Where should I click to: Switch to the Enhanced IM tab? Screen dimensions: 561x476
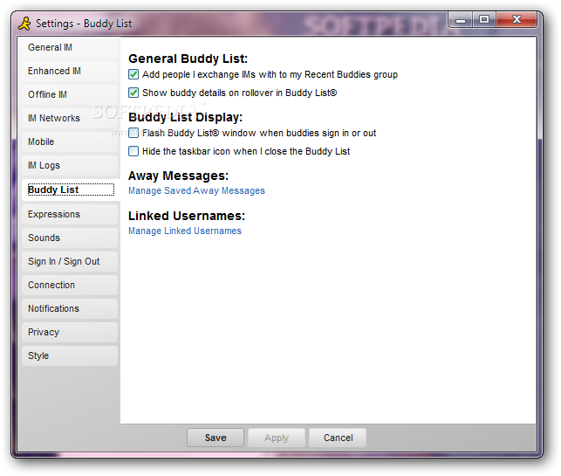70,71
